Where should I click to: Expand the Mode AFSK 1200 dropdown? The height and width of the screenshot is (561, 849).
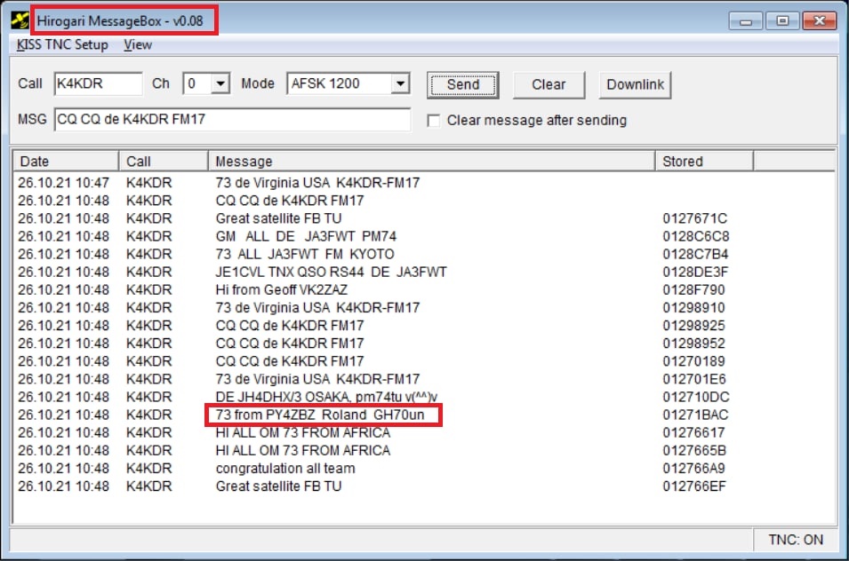[400, 83]
